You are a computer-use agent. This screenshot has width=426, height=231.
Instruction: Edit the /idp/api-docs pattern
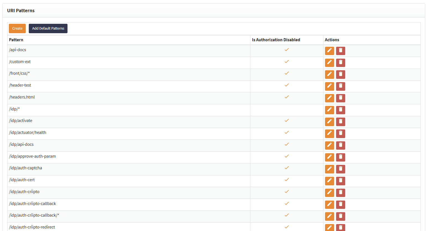329,146
